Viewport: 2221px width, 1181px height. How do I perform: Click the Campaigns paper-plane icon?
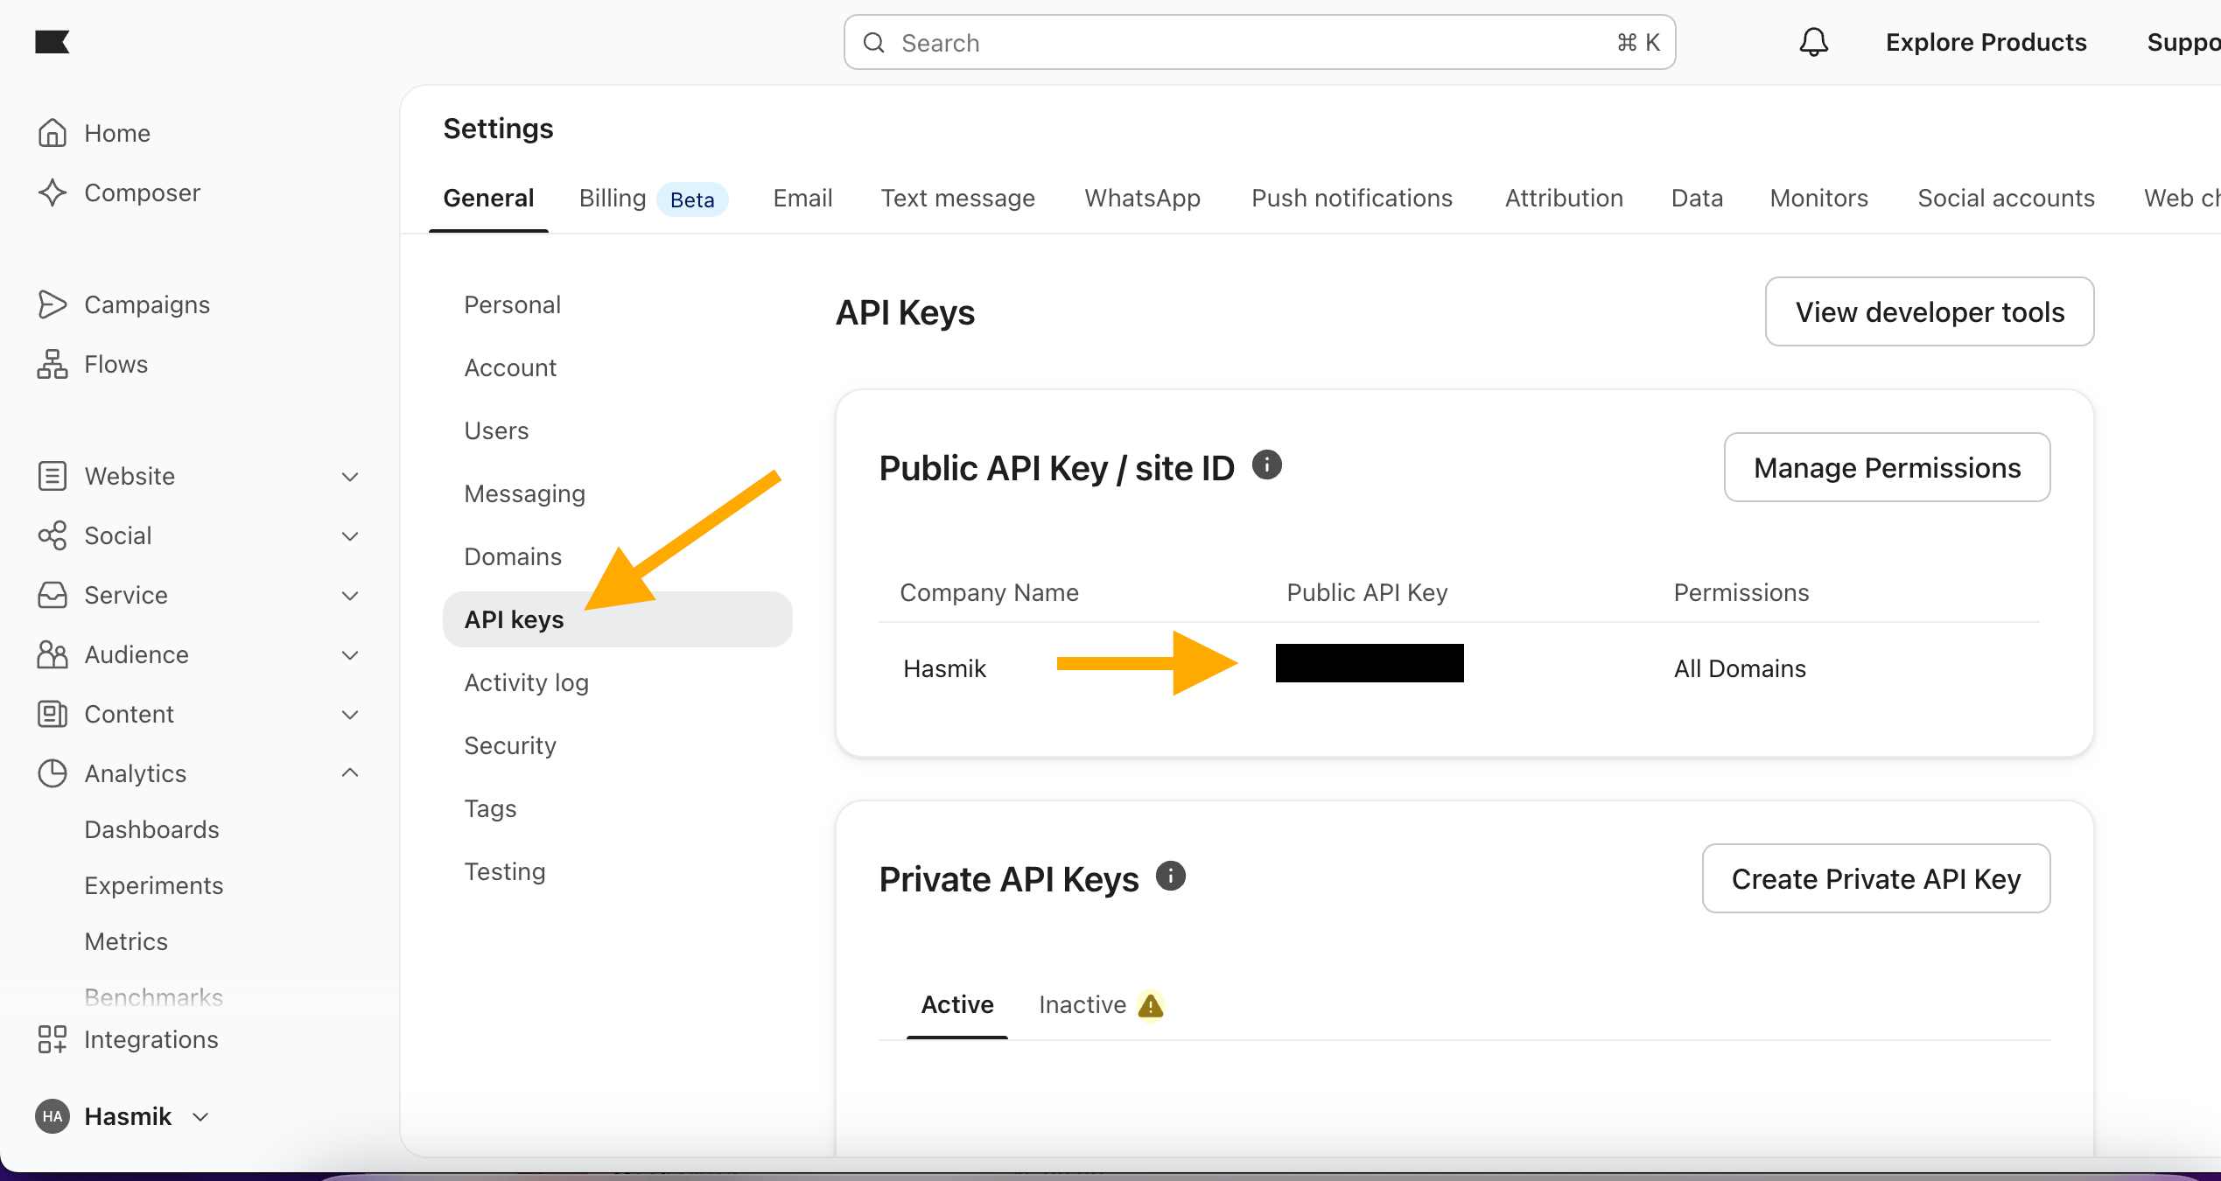pyautogui.click(x=53, y=304)
